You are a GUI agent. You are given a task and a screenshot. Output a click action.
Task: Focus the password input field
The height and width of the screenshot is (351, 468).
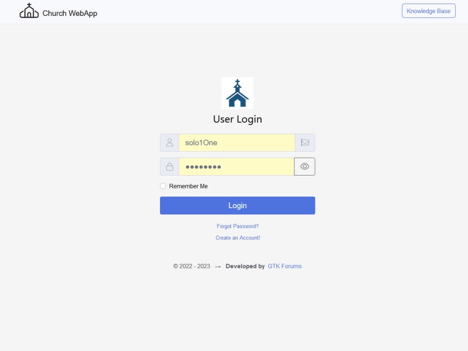[236, 167]
